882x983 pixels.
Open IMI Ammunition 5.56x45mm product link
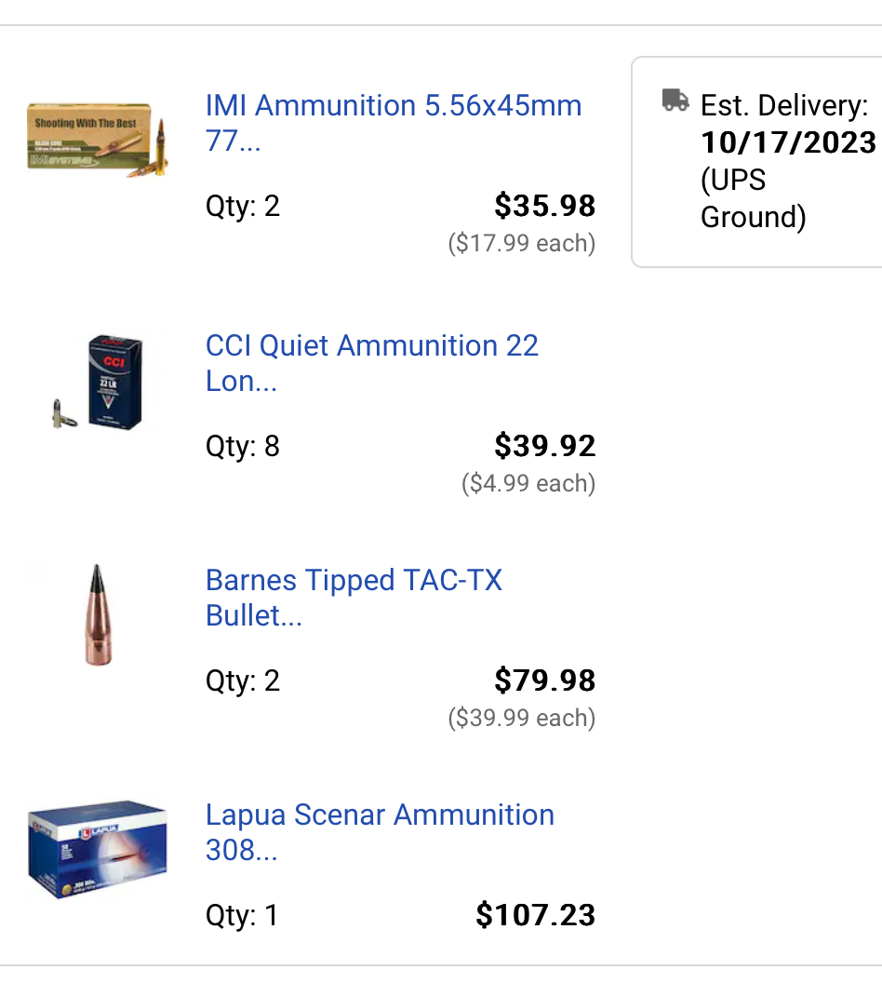(x=394, y=123)
